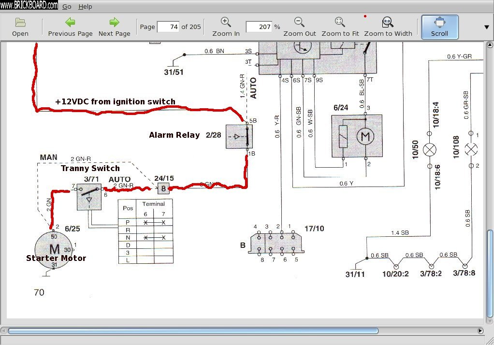Click the page number field

(x=168, y=27)
